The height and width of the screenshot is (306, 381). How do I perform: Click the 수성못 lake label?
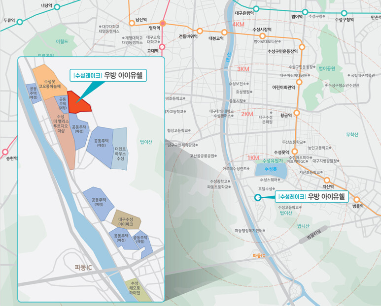click(x=271, y=169)
